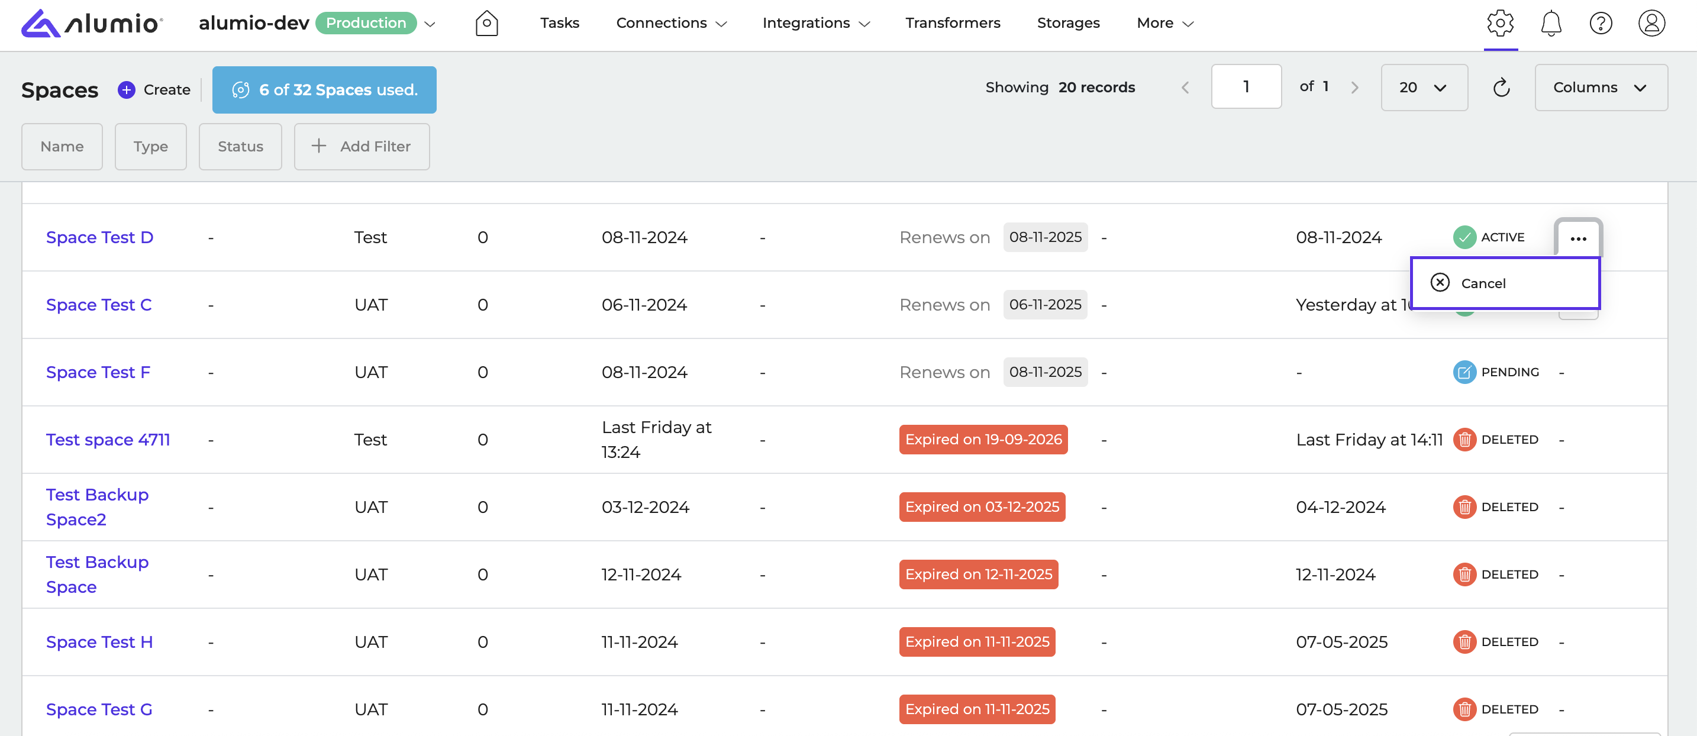This screenshot has height=736, width=1697.
Task: Click the page number input field
Action: click(1245, 87)
